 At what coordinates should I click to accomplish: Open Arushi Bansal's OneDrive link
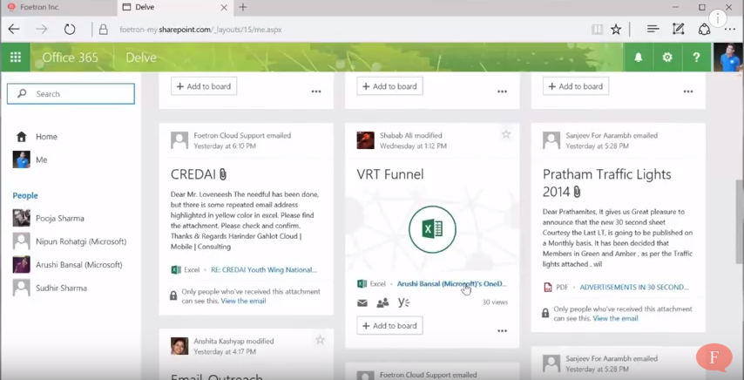tap(451, 284)
